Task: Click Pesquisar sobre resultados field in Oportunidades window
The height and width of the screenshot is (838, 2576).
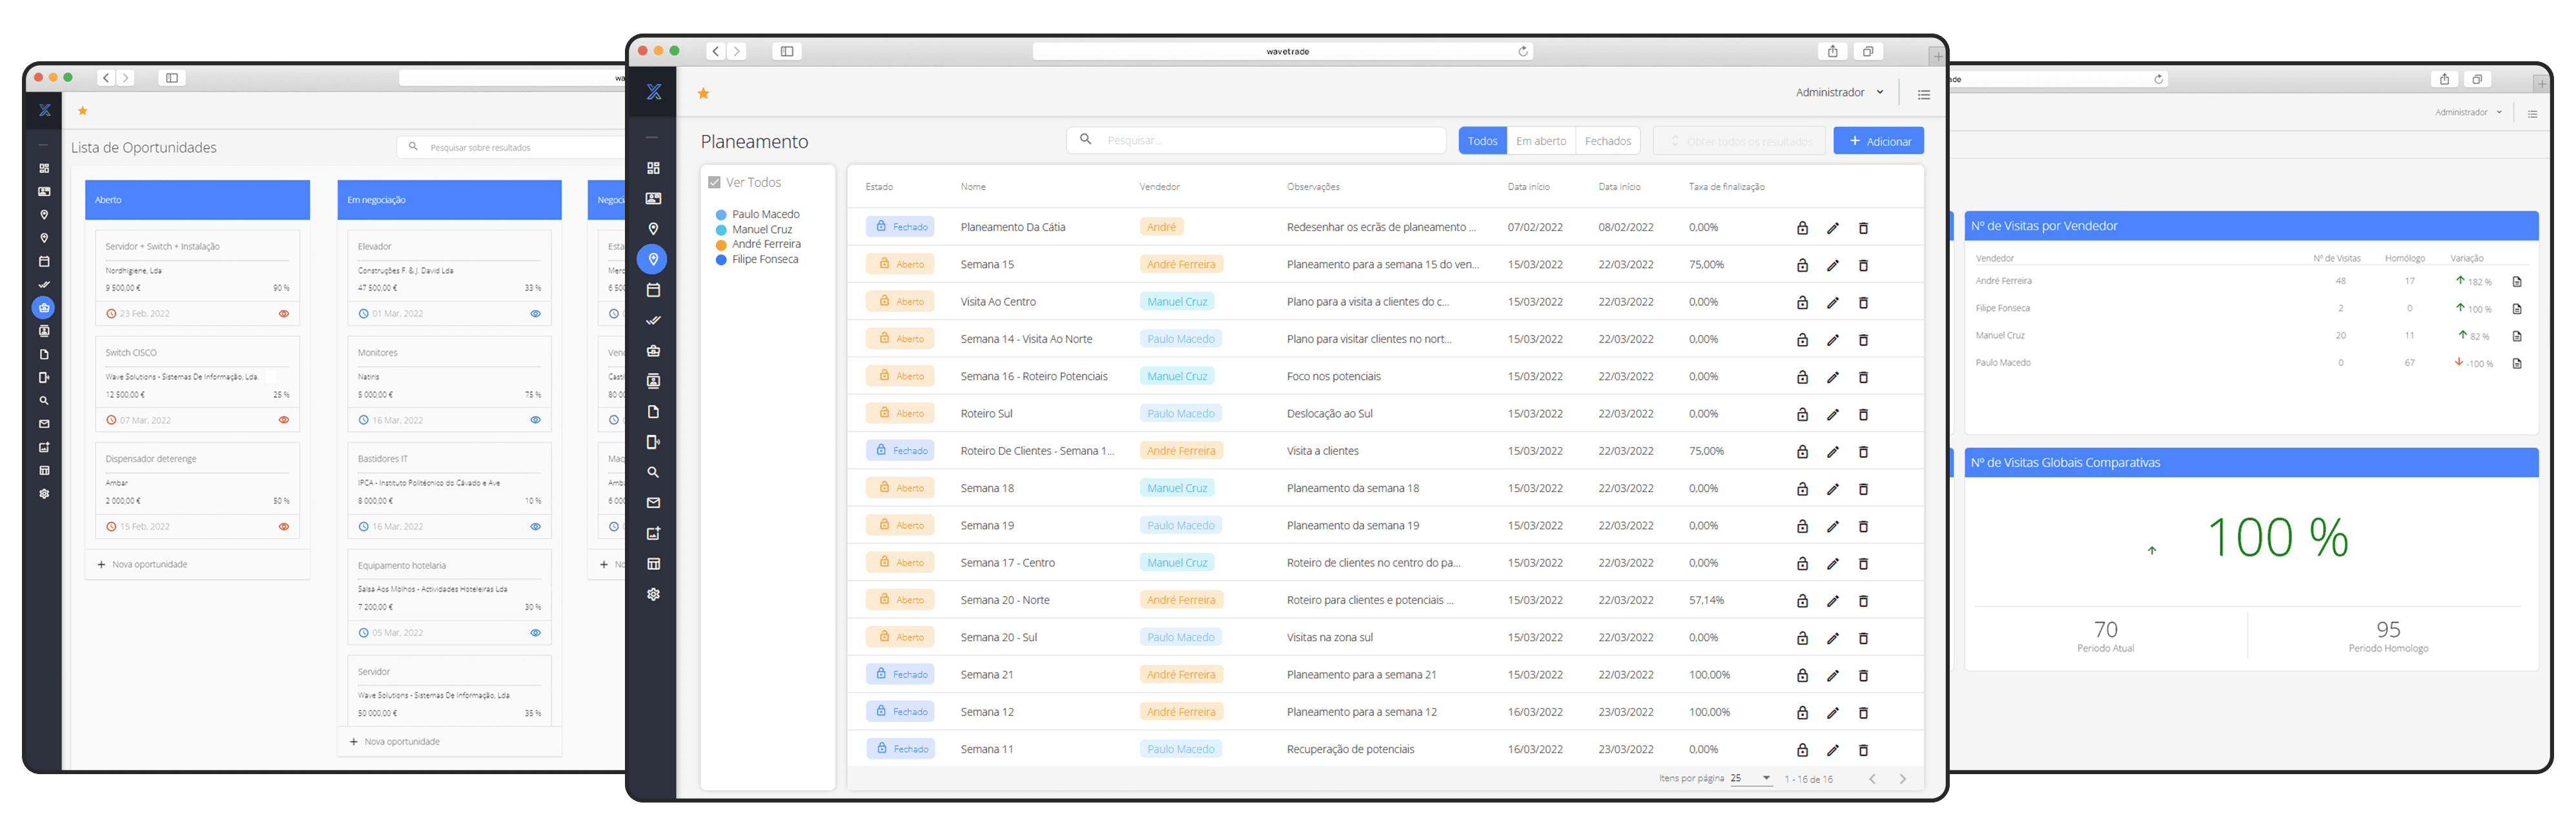Action: coord(512,148)
